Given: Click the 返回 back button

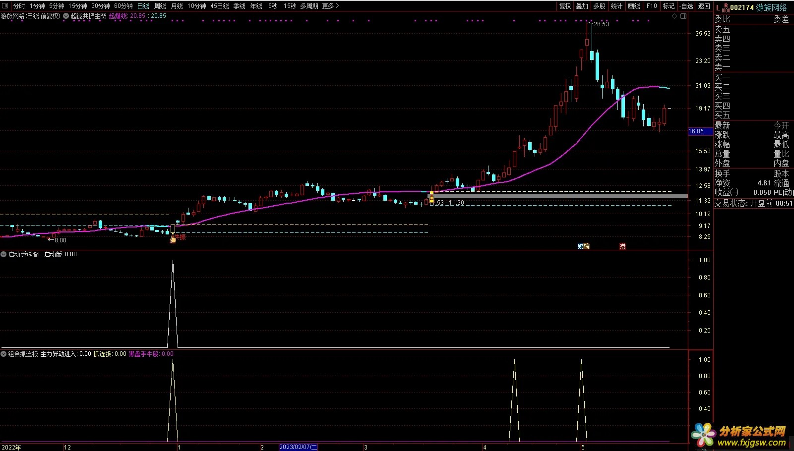Looking at the screenshot, I should pos(704,6).
